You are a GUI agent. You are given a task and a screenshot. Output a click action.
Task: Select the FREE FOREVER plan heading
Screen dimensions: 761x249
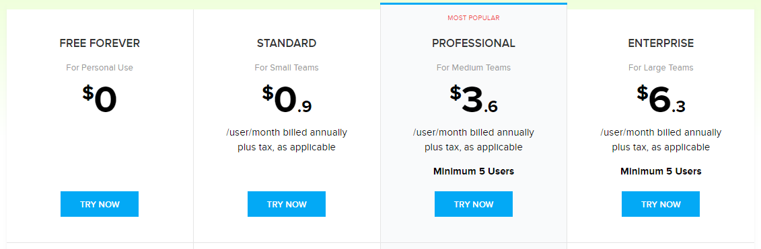click(100, 43)
